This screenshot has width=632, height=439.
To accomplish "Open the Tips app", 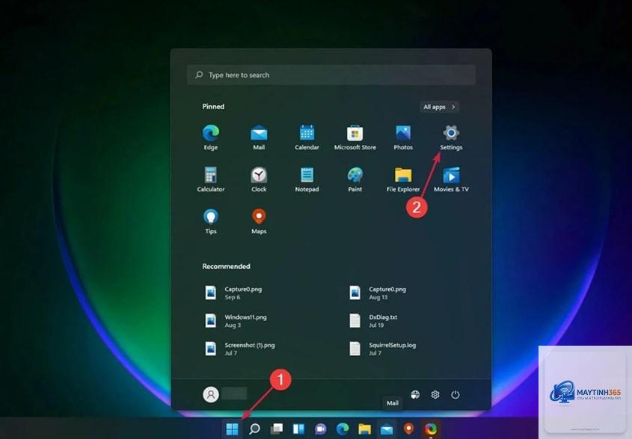I will coord(210,221).
